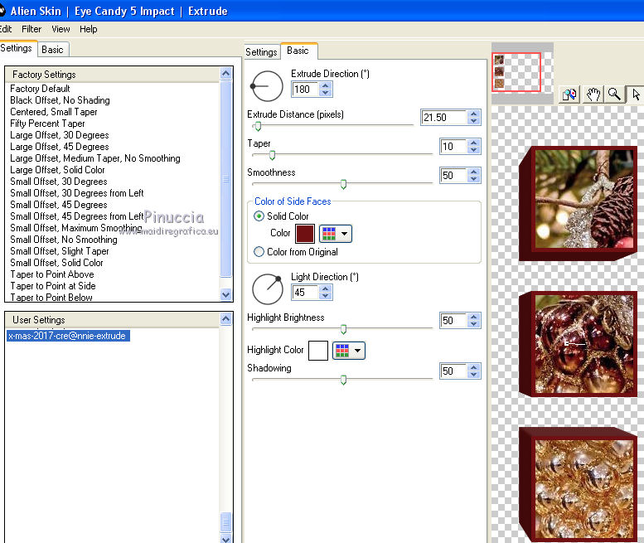This screenshot has width=644, height=543.
Task: Select Large Offset, 45 Degrees preset
Action: coord(60,147)
